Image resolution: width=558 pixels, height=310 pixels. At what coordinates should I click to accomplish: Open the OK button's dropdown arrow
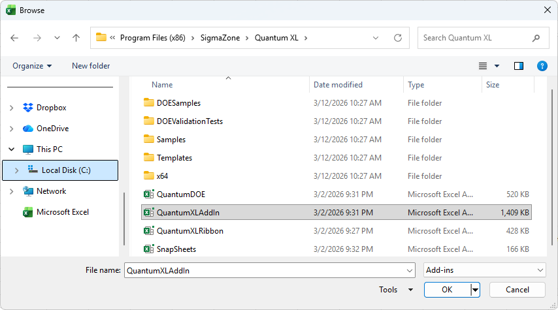[x=475, y=290]
